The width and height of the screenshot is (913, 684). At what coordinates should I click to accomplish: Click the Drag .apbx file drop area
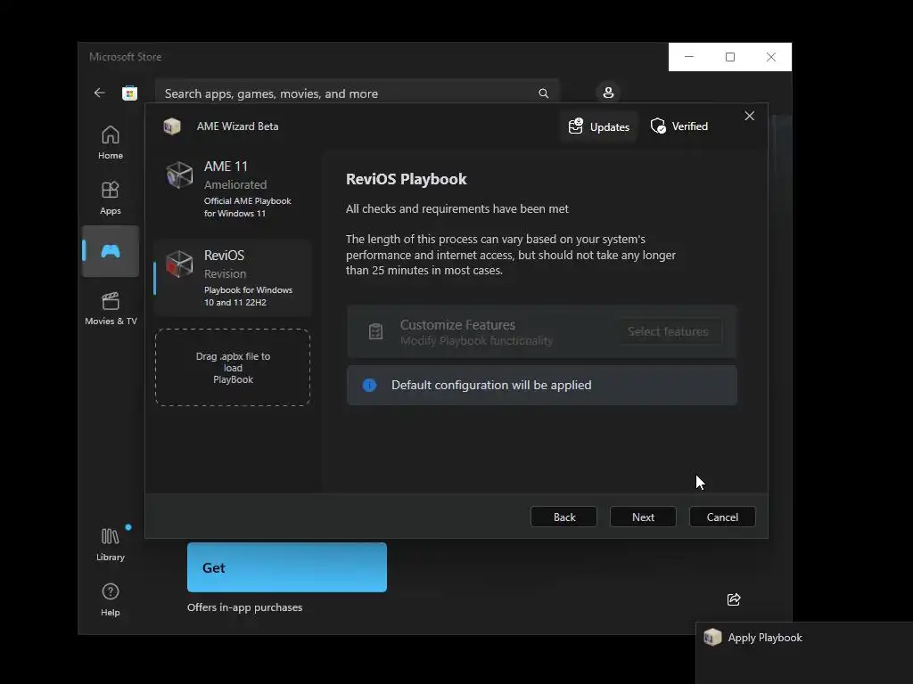click(x=233, y=368)
